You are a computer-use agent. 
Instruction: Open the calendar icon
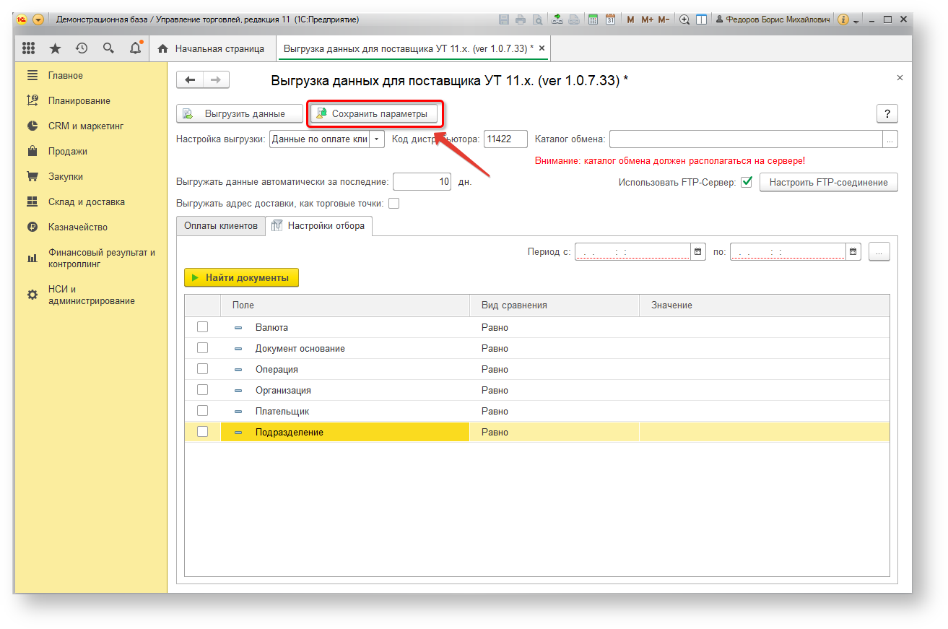[610, 19]
